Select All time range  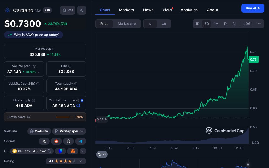[x=234, y=24]
